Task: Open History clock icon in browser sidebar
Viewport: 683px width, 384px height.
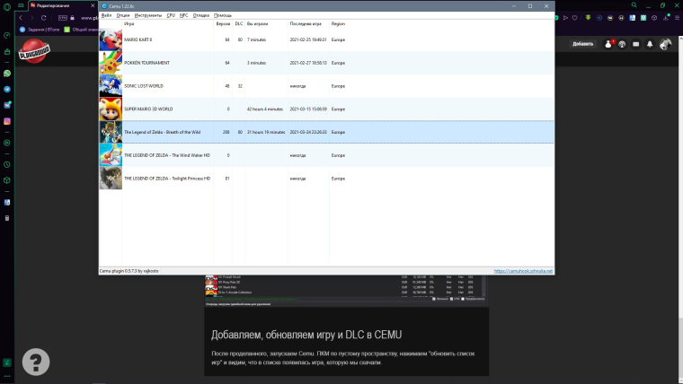Action: (x=7, y=164)
